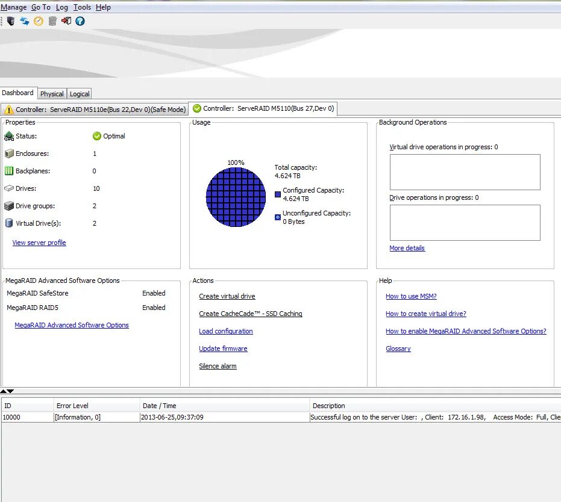Click the Configured Capacity blue legend swatch
This screenshot has height=502, width=561.
tap(278, 194)
